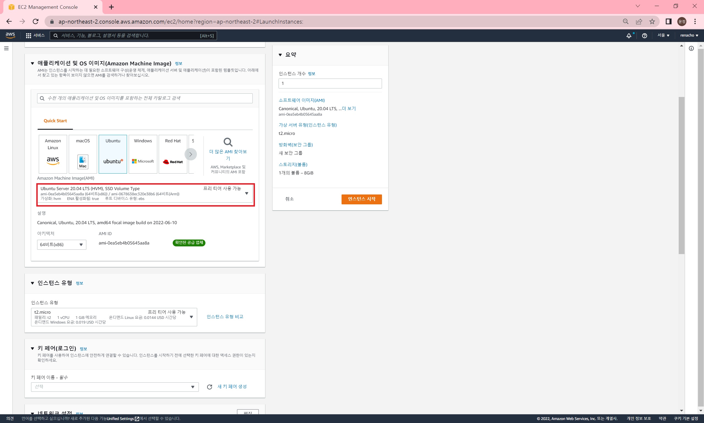Refresh the key pair list
704x423 pixels.
(210, 387)
